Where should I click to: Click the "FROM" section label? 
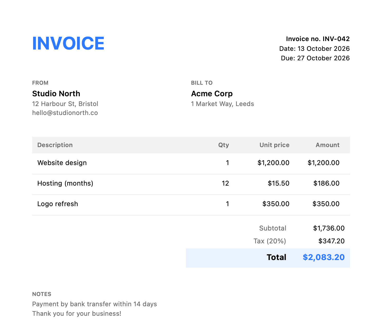(x=40, y=83)
